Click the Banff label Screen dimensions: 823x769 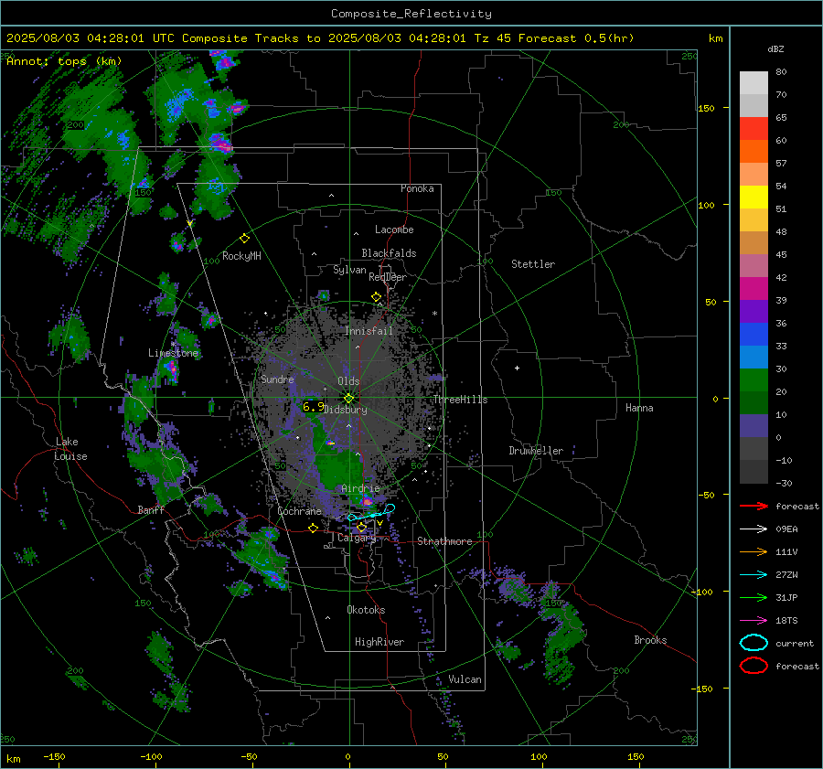pyautogui.click(x=151, y=509)
